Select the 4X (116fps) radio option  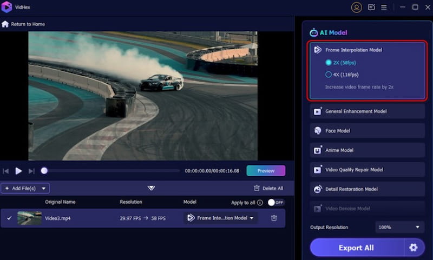tap(329, 75)
